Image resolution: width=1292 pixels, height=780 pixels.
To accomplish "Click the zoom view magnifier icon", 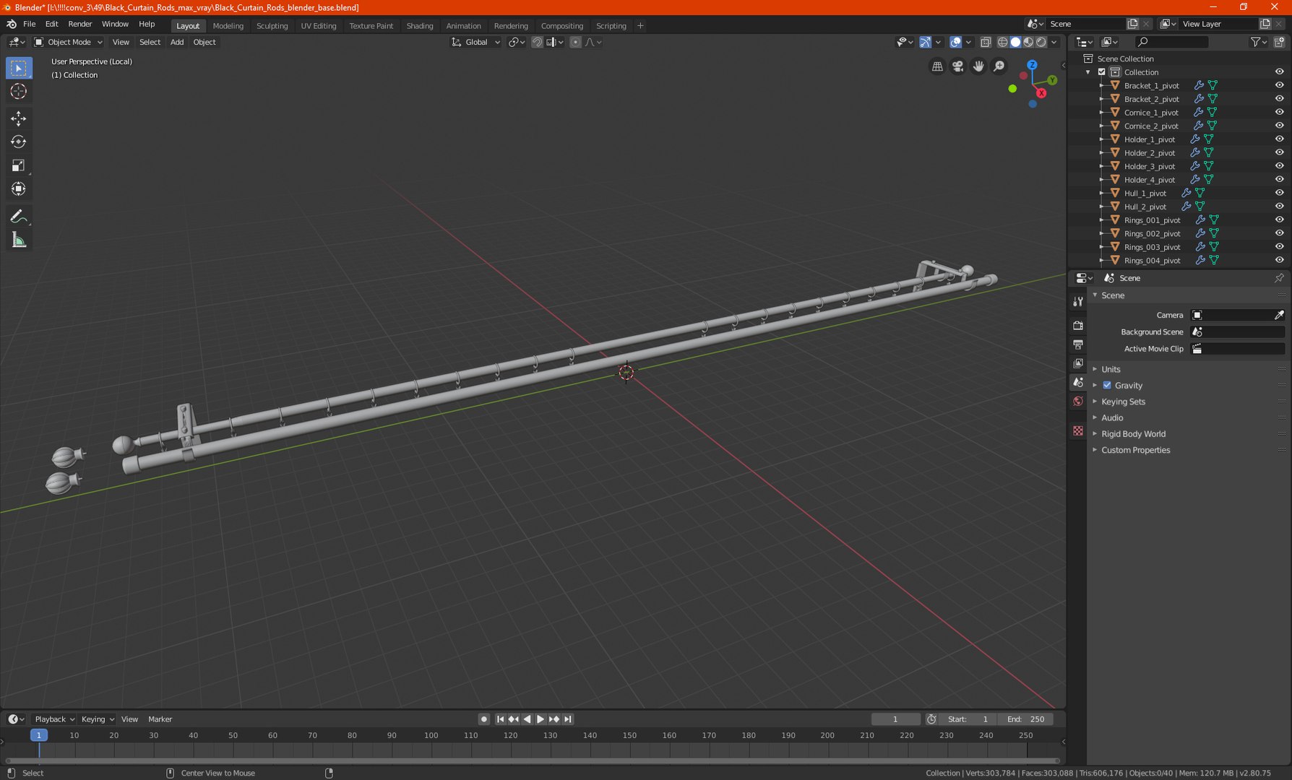I will (999, 66).
